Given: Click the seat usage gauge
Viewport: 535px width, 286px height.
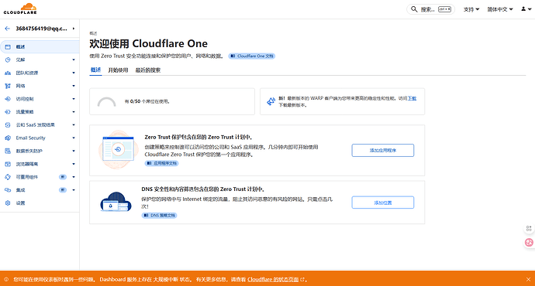Looking at the screenshot, I should coord(106,102).
